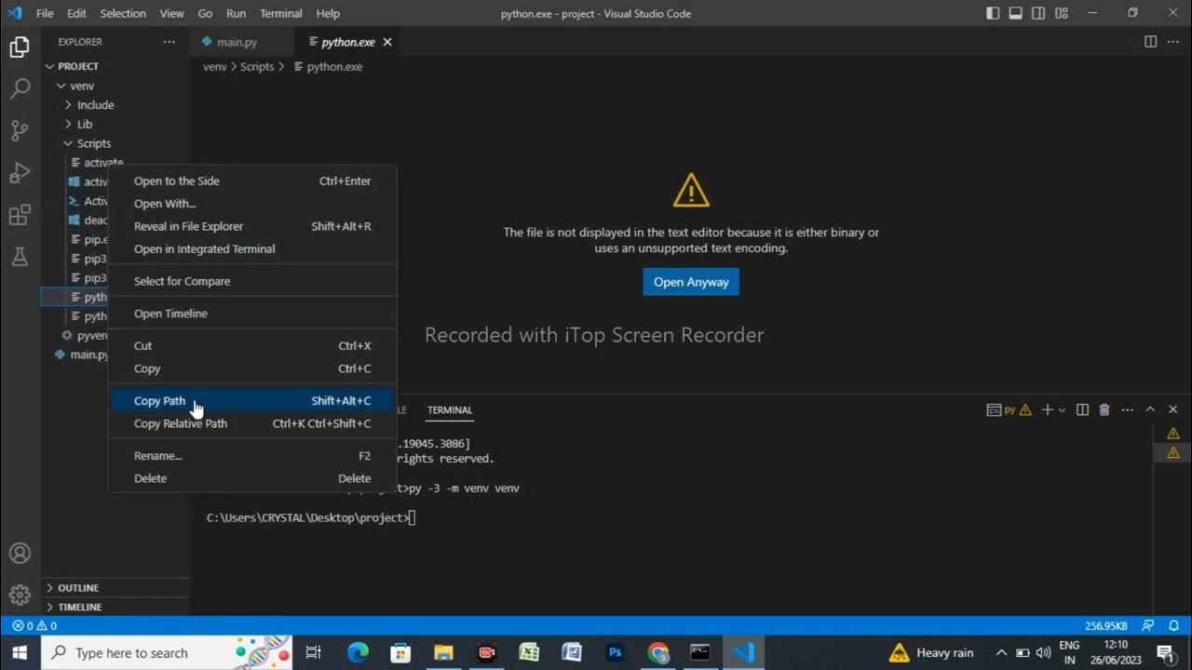Open terminal panel more actions

[x=1127, y=409]
